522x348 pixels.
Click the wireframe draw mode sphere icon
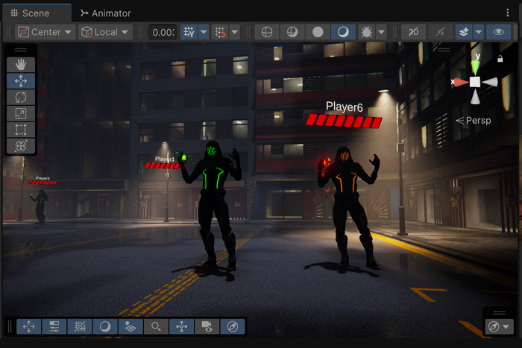[x=266, y=32]
